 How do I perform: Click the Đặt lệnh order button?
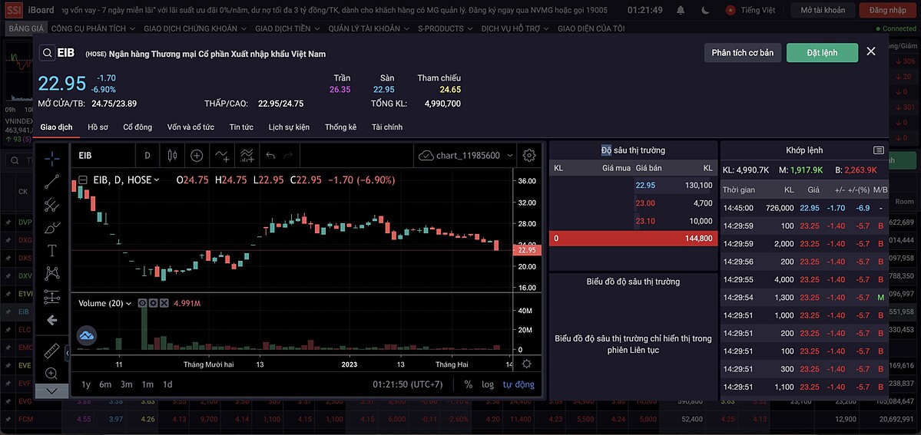[822, 52]
